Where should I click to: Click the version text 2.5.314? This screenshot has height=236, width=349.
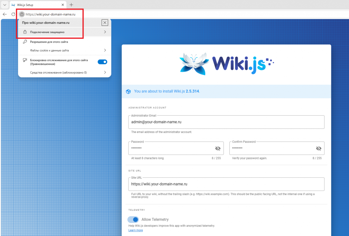tap(192, 91)
